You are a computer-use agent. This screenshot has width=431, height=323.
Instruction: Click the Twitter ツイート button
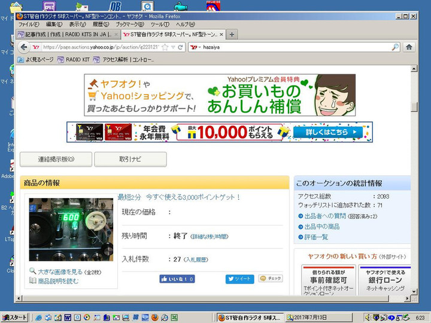239,279
